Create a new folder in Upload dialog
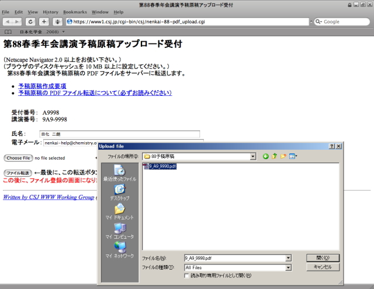The image size is (374, 289). pos(283,156)
